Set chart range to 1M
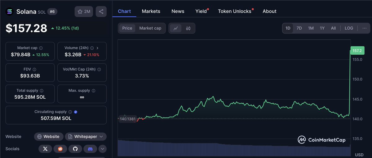Screen dimensions: 372x158 point(311,28)
